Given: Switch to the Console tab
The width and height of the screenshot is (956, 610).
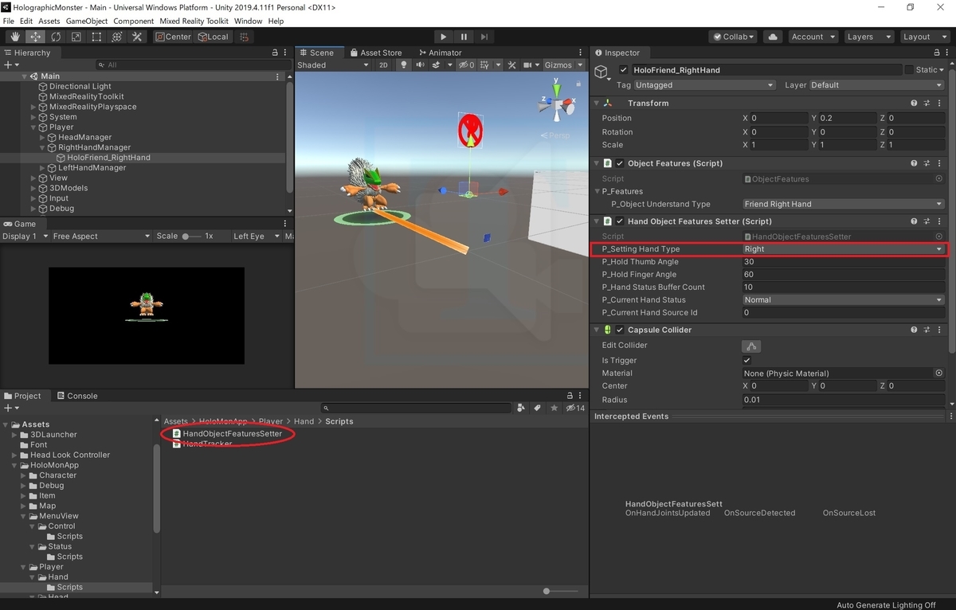Looking at the screenshot, I should 76,396.
